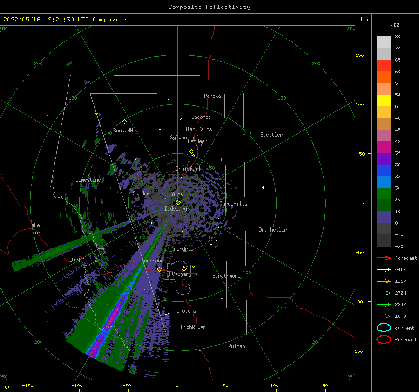Viewport: 419px width, 392px height.
Task: Pick the purple 36-39 dBZ swatch
Action: point(384,159)
